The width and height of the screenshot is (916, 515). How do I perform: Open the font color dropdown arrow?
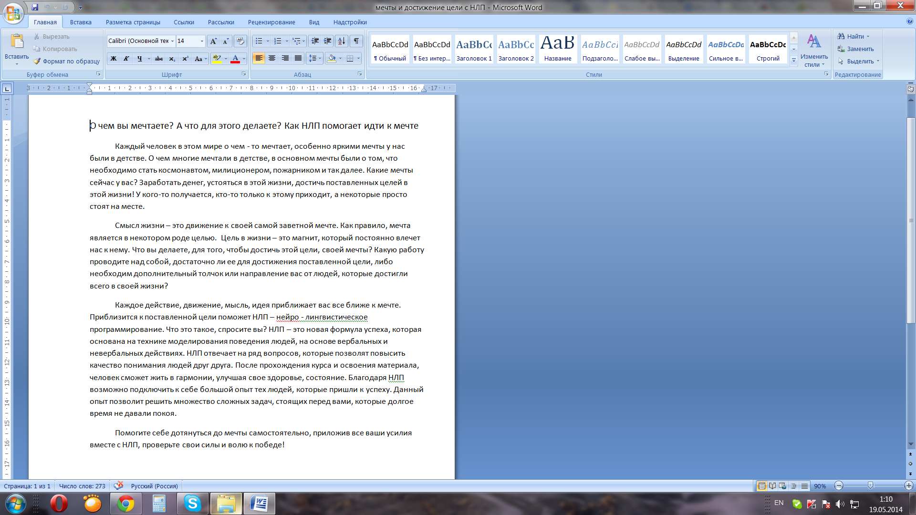click(244, 59)
